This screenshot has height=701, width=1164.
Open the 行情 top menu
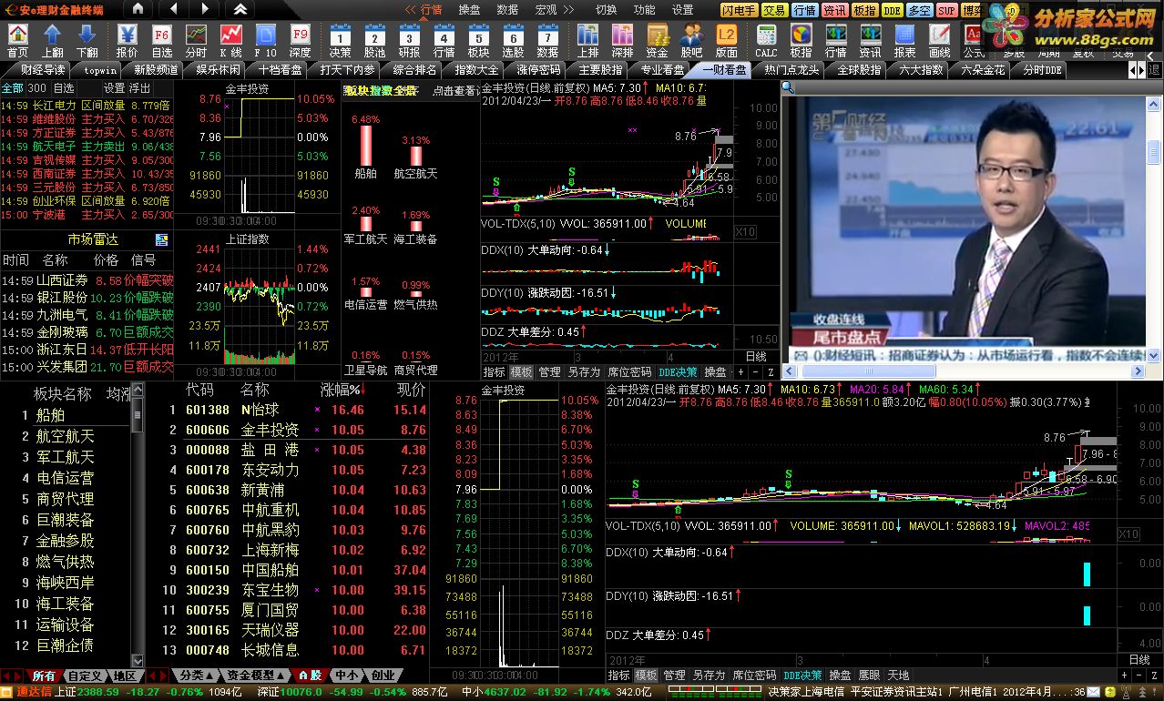(x=432, y=10)
